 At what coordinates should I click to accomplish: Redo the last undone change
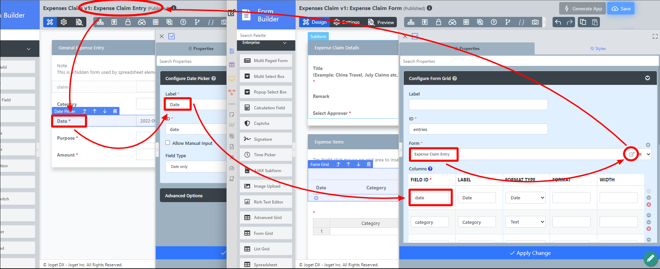[570, 22]
